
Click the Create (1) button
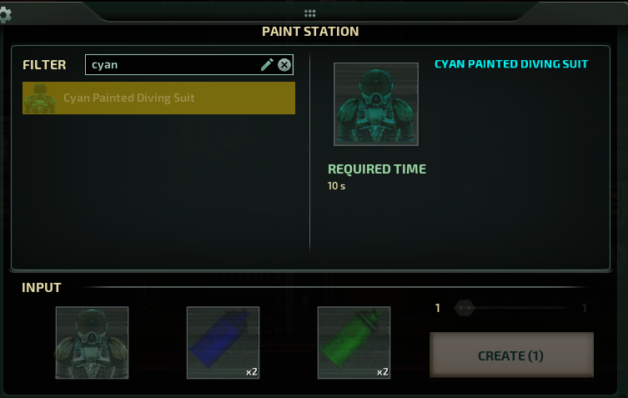(x=511, y=355)
